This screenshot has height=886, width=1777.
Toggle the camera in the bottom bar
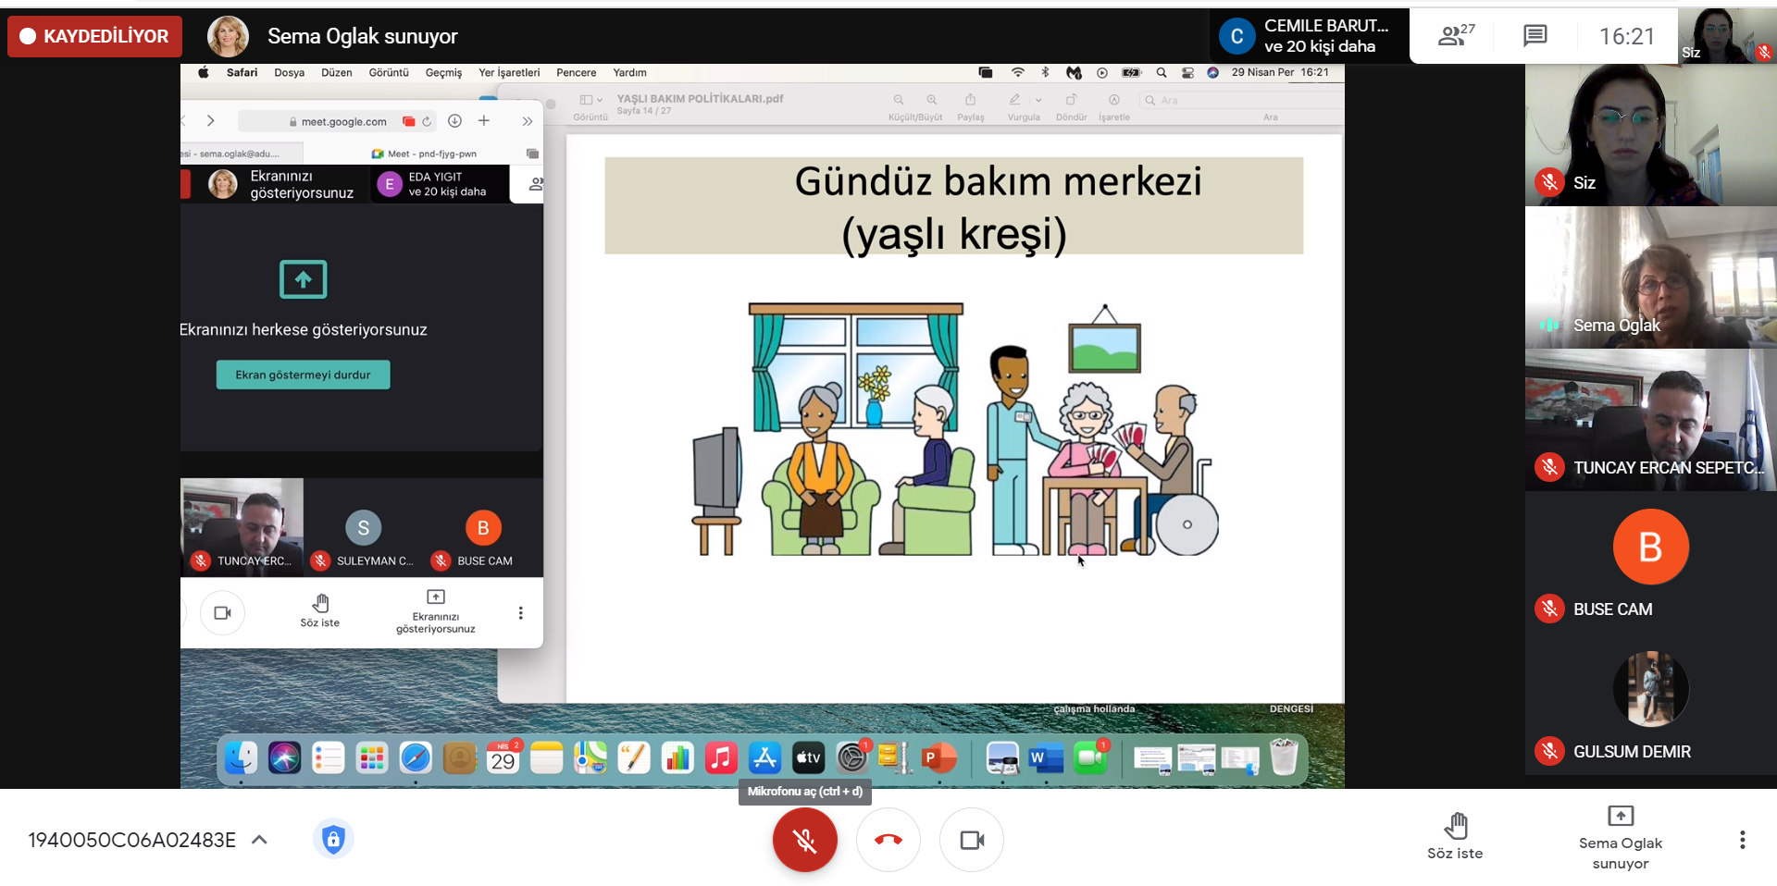point(971,840)
